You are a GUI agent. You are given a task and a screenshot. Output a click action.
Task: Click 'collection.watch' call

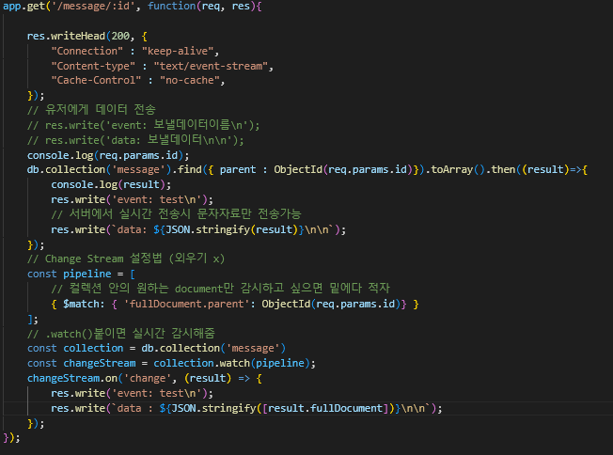click(x=202, y=364)
